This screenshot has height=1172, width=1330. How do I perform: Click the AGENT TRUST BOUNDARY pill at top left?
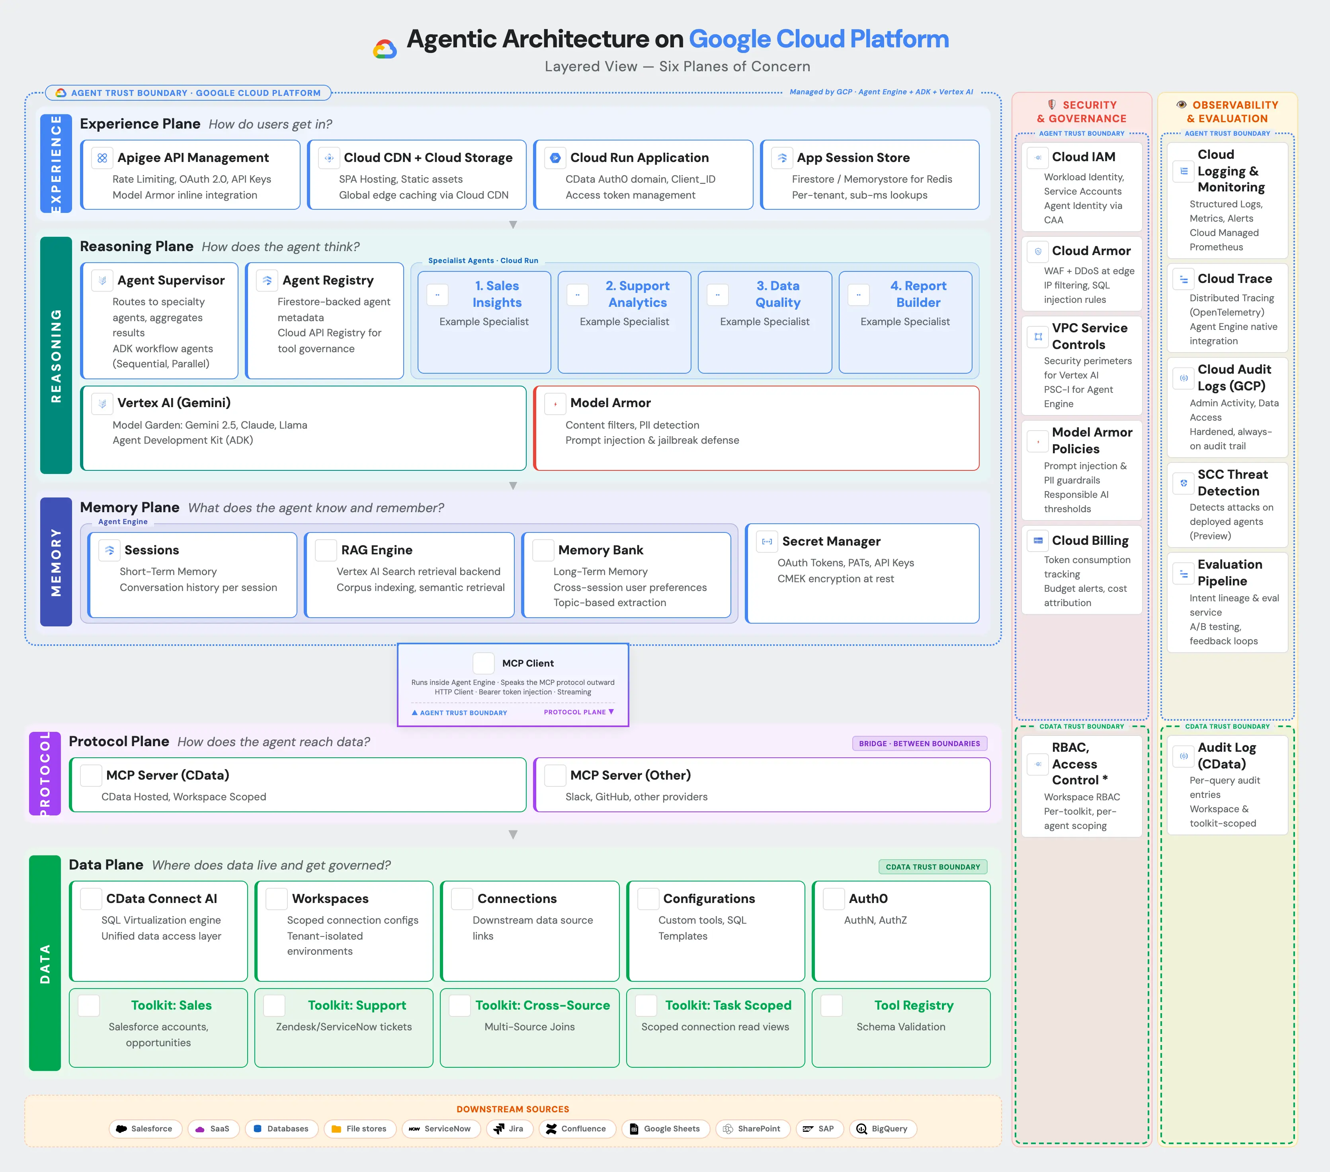coord(188,92)
